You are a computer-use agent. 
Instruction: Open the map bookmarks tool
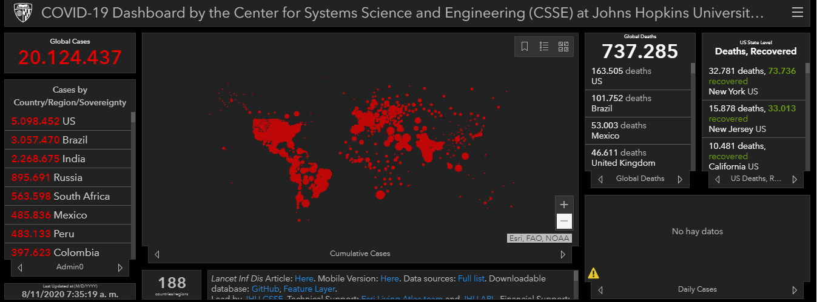coord(525,47)
